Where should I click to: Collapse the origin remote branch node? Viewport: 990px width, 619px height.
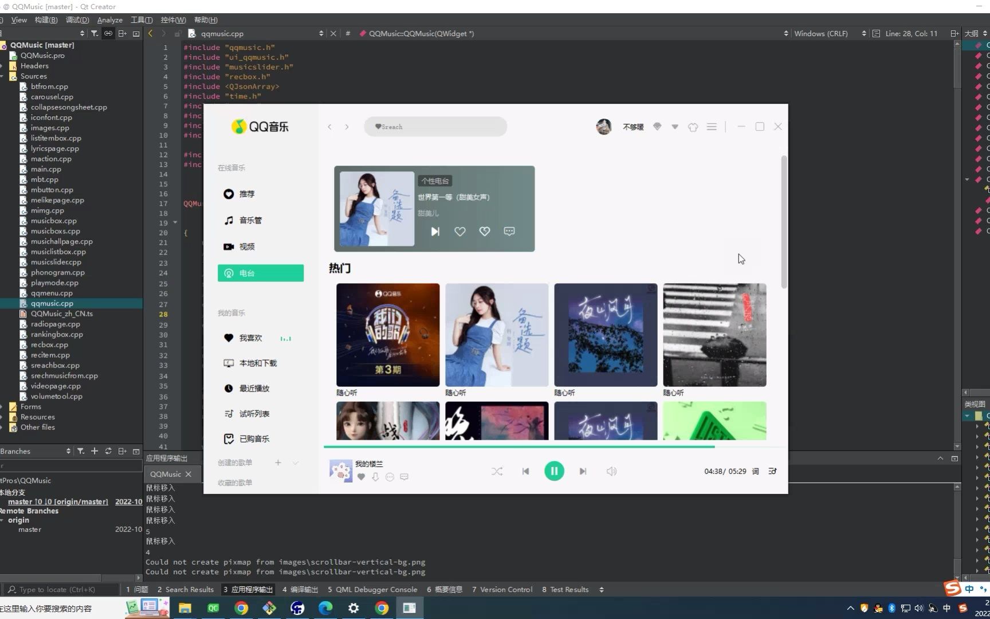pos(2,520)
